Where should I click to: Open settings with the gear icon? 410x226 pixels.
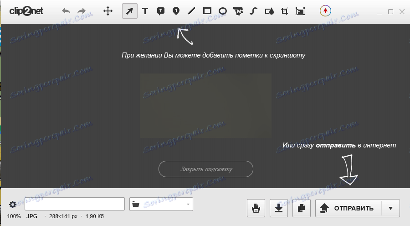click(13, 205)
